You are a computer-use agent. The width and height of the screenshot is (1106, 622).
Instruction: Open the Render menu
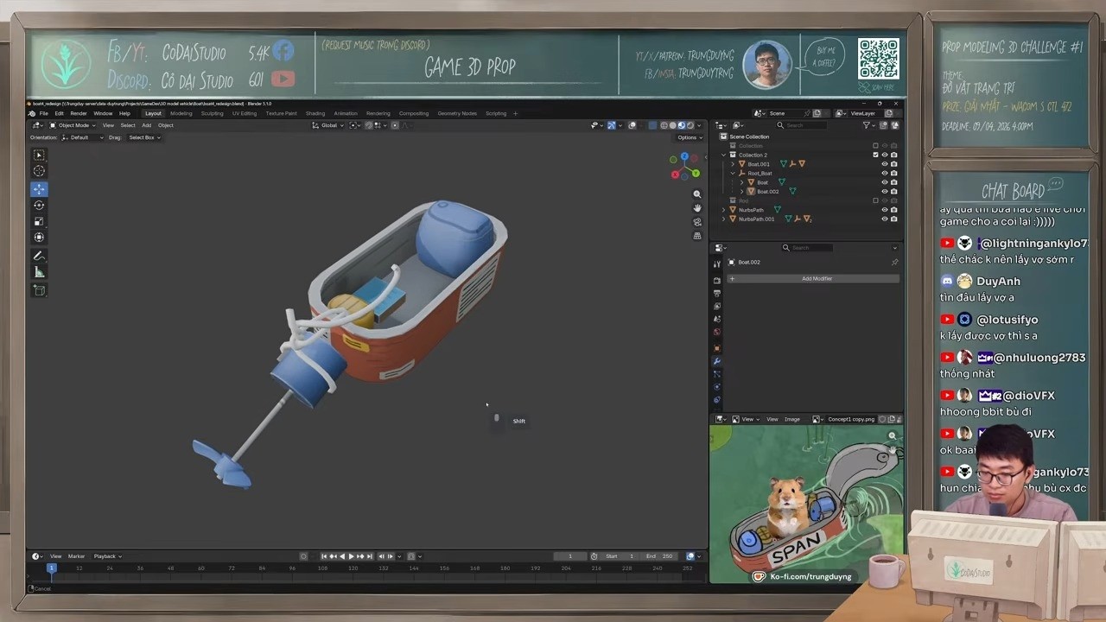tap(79, 113)
